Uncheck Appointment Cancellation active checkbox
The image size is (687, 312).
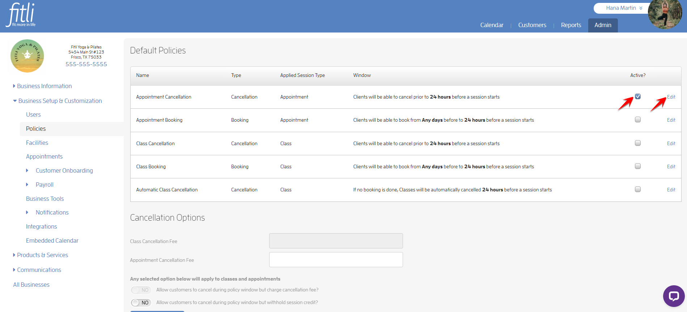(x=638, y=96)
